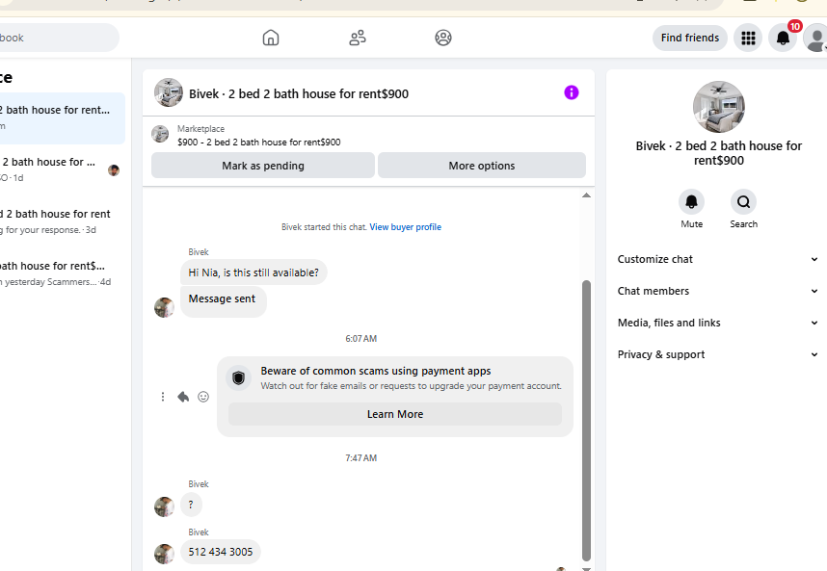Click the Learn More button
Viewport: 827px width, 571px height.
(395, 414)
